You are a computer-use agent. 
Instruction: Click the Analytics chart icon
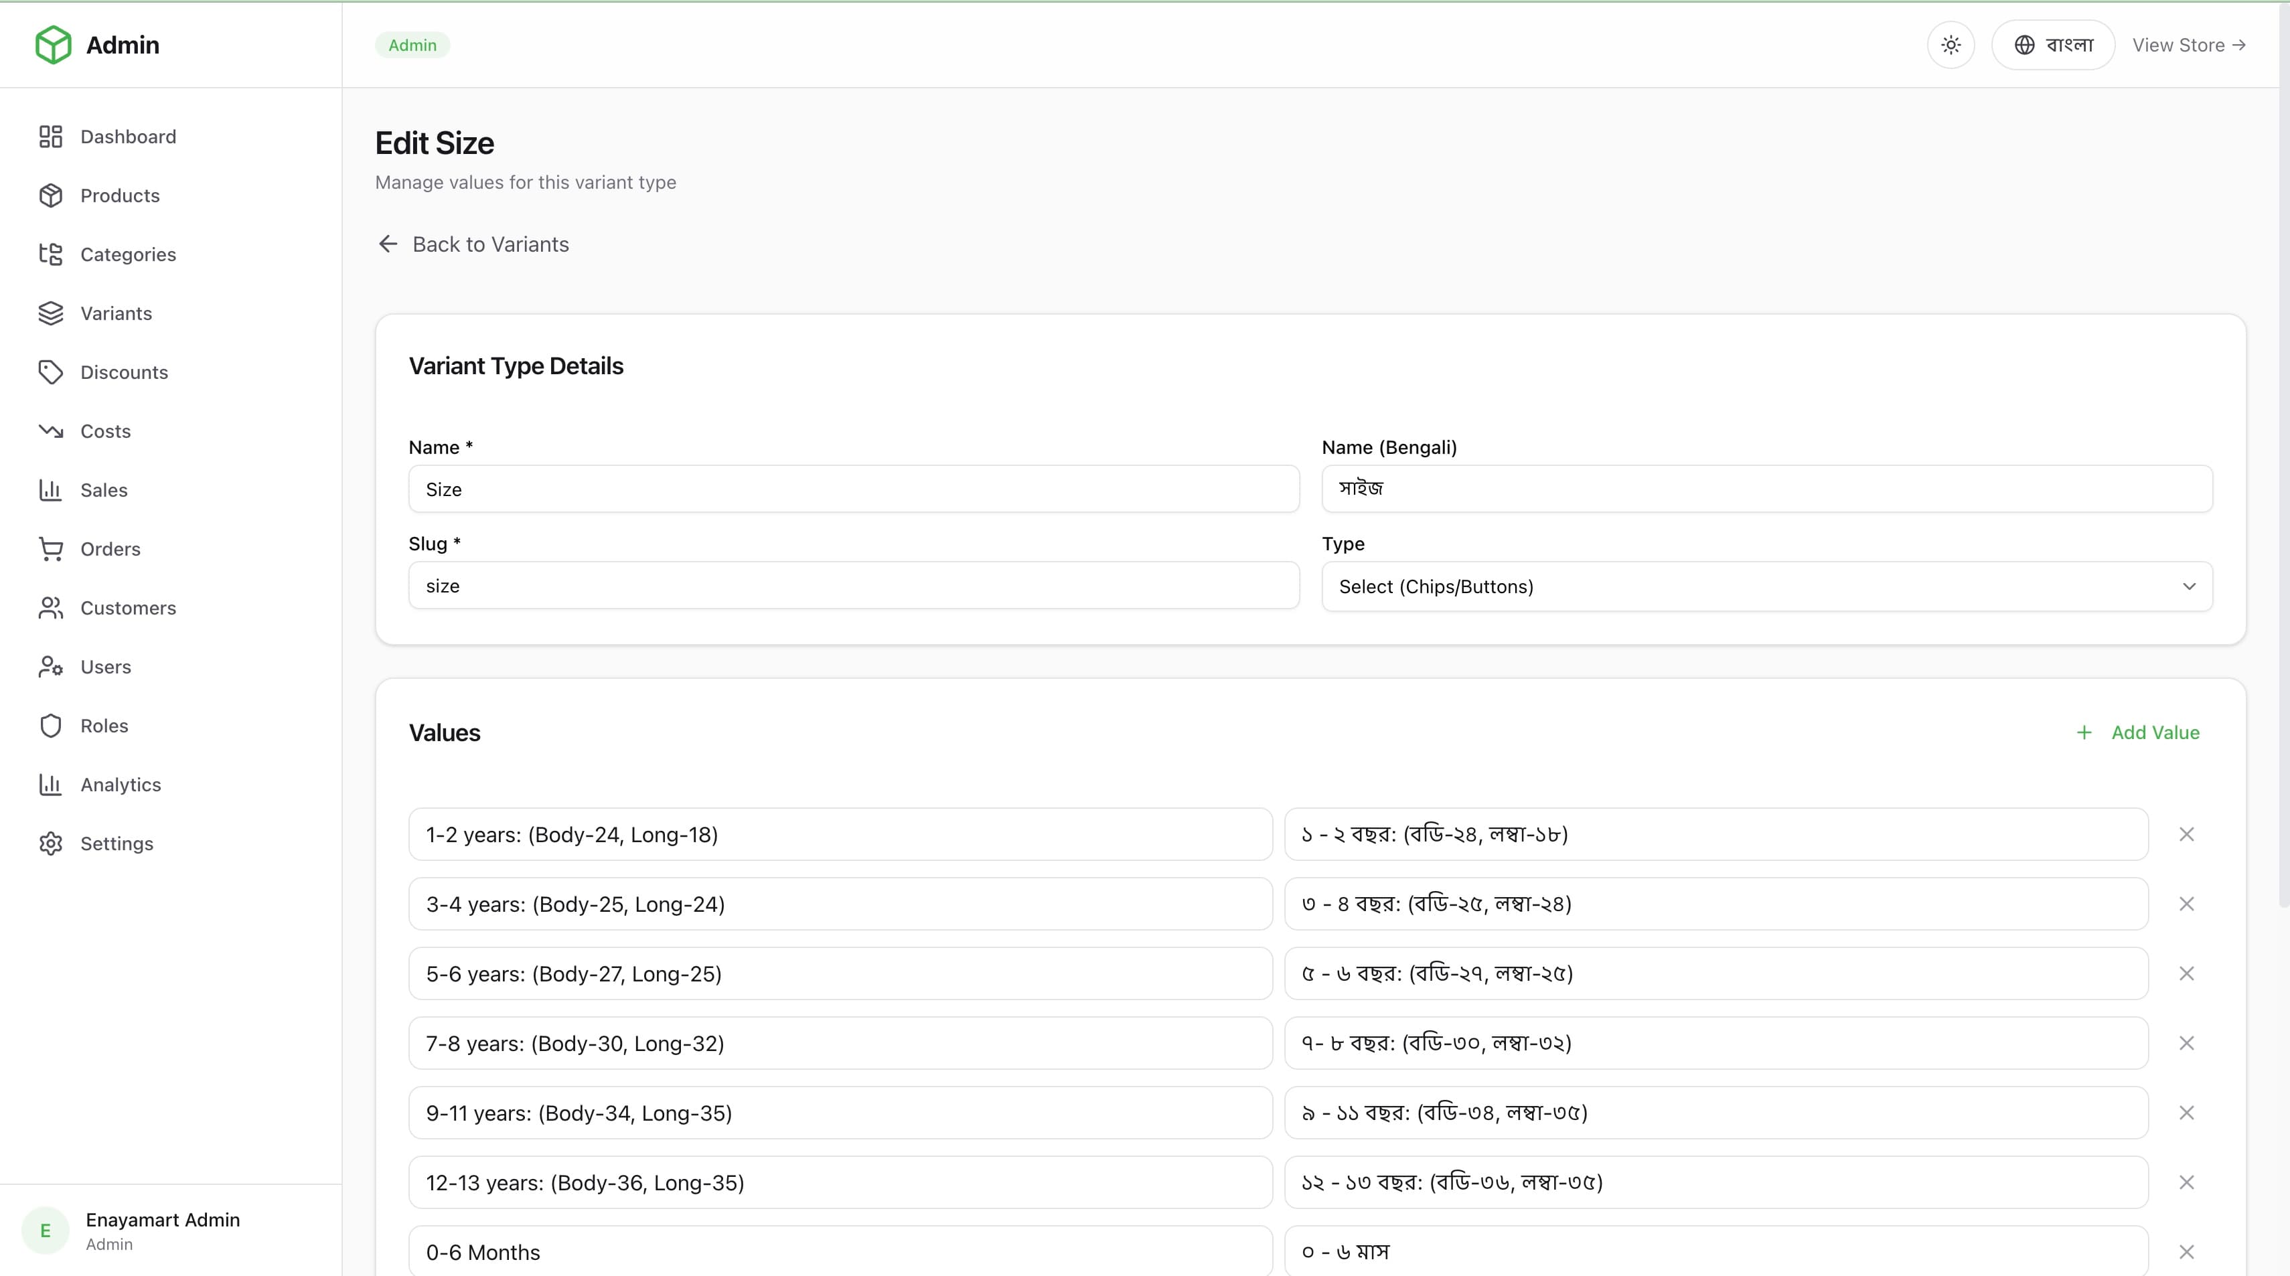[x=51, y=785]
